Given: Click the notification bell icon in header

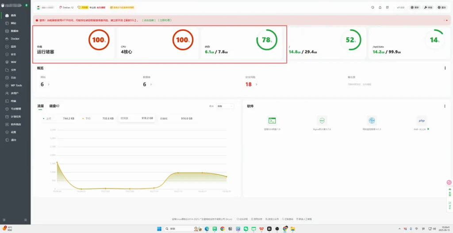Looking at the screenshot, I should (x=380, y=8).
